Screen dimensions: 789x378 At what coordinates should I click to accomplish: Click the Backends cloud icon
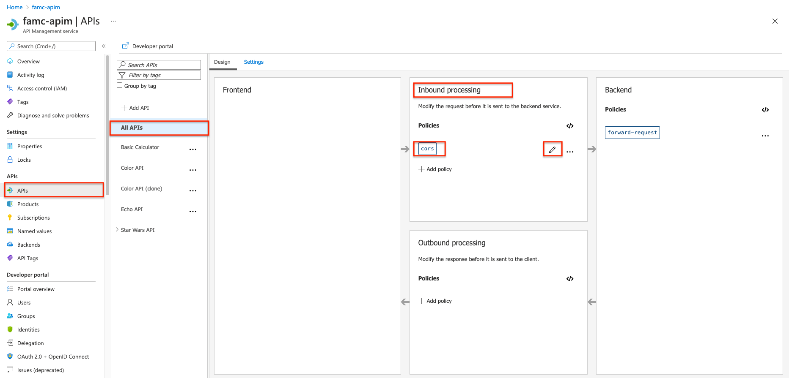10,245
